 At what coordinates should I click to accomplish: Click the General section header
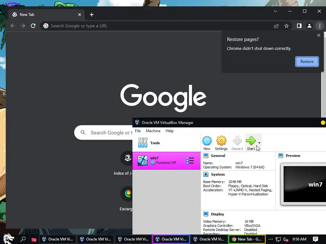[x=218, y=156]
